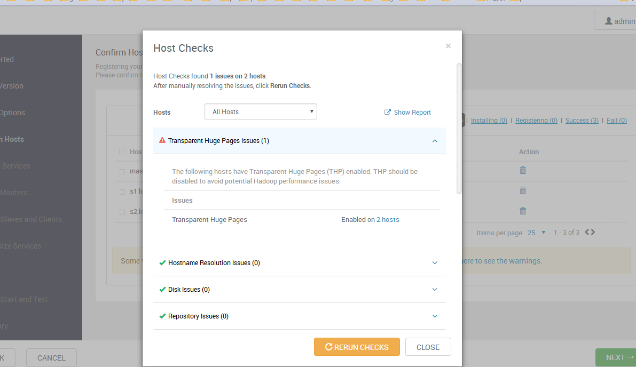The image size is (636, 367).
Task: Check the first host row checkbox
Action: 122,172
